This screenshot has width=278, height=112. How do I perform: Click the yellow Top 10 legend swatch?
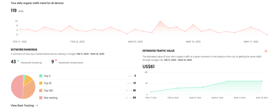tap(41, 83)
